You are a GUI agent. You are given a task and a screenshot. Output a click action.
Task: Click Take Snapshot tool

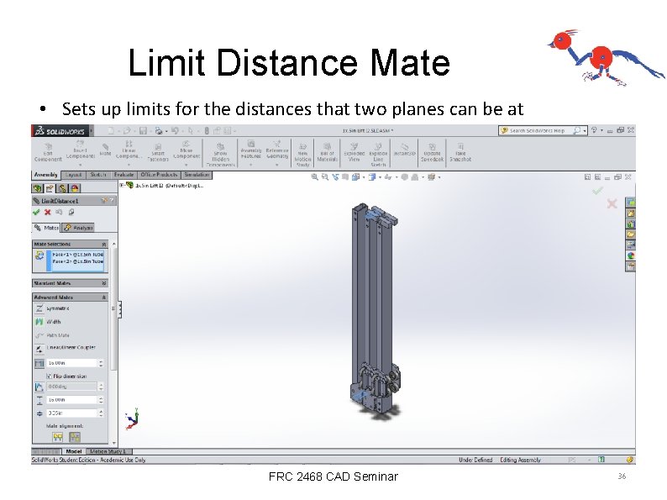(460, 153)
